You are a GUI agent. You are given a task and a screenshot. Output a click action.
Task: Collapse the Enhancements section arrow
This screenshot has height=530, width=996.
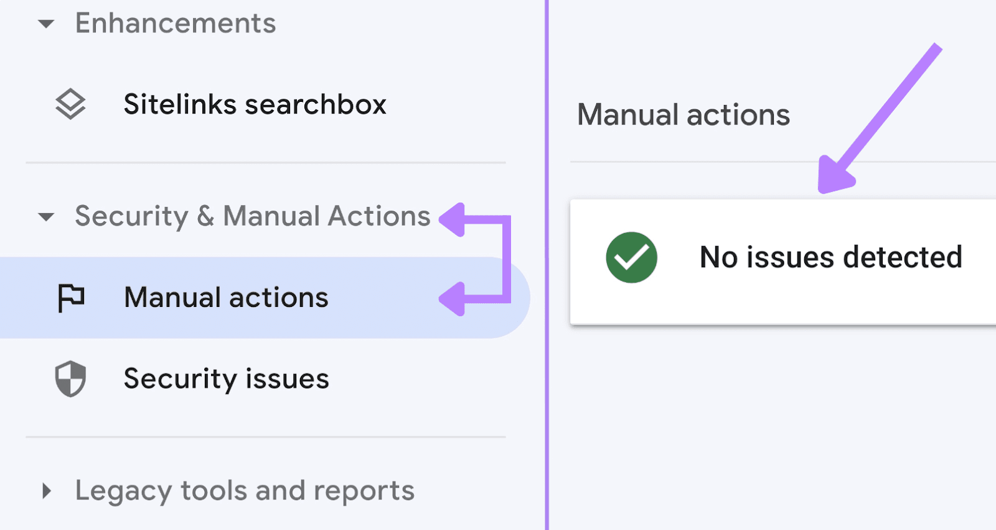pos(46,24)
